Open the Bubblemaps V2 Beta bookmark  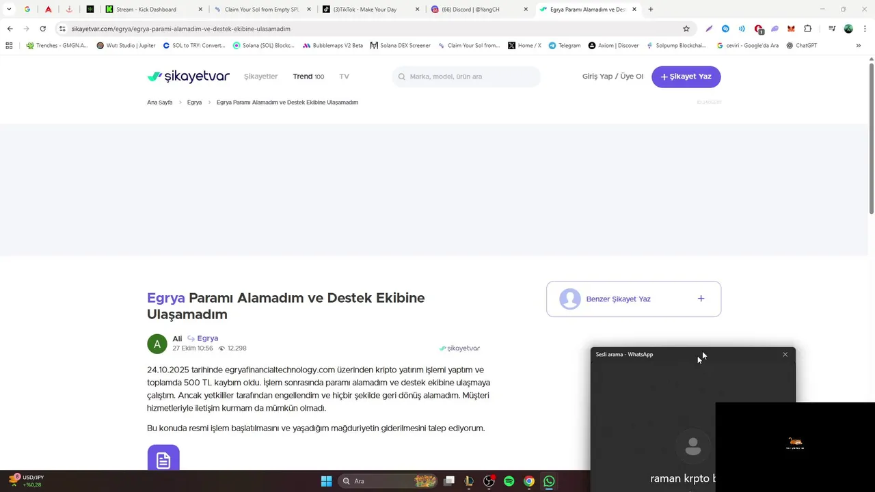coord(332,46)
